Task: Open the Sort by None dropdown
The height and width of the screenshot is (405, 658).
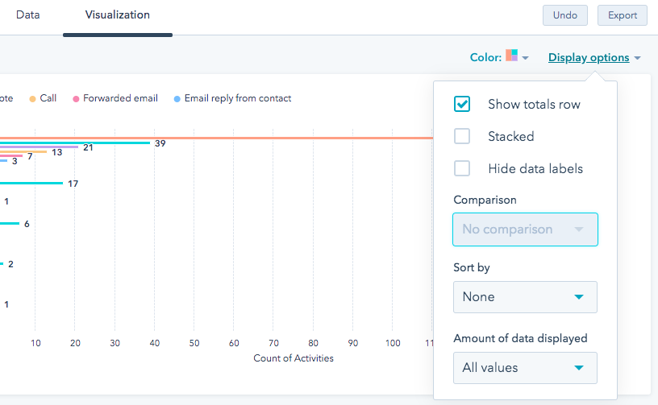Action: (525, 297)
